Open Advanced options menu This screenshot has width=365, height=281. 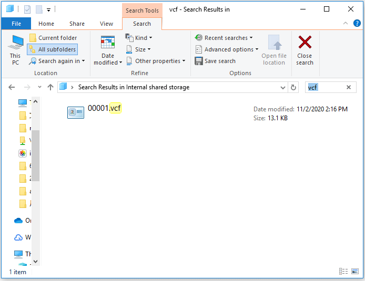coord(227,49)
